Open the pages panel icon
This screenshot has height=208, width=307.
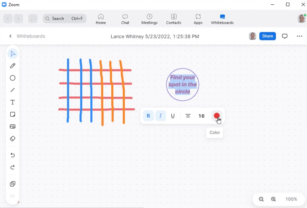[13, 184]
